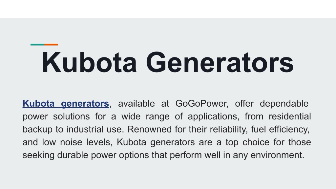This screenshot has width=336, height=189.
Task: Click the word reliability in the third line
Action: tap(227, 130)
